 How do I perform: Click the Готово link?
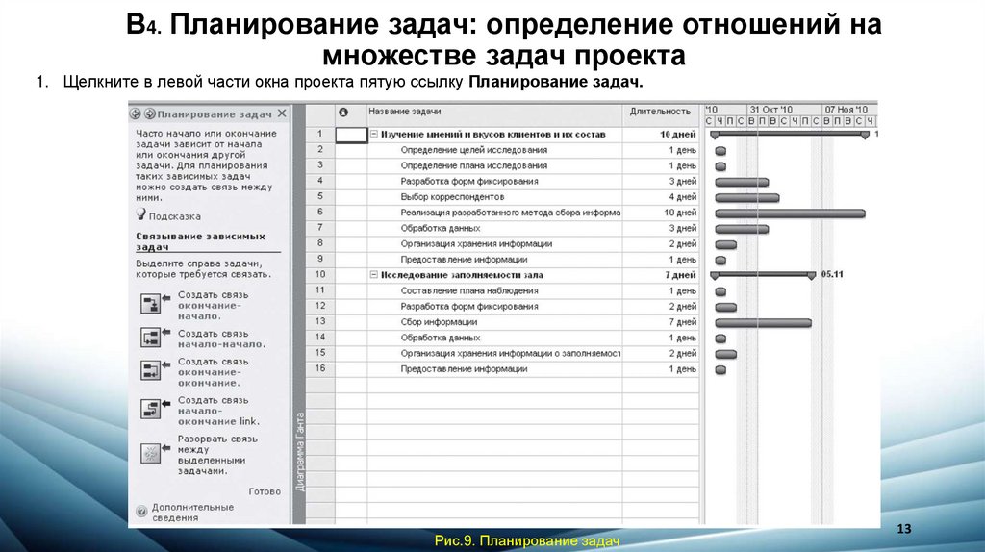tap(265, 491)
